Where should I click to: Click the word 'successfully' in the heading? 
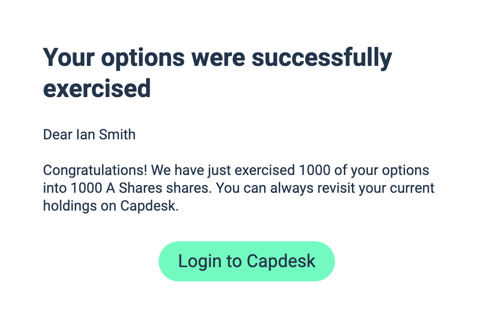(322, 58)
